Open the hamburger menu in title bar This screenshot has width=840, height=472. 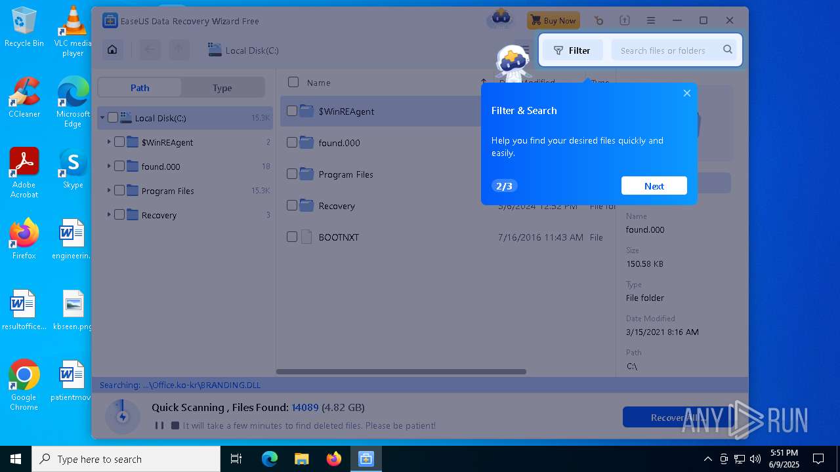(650, 20)
